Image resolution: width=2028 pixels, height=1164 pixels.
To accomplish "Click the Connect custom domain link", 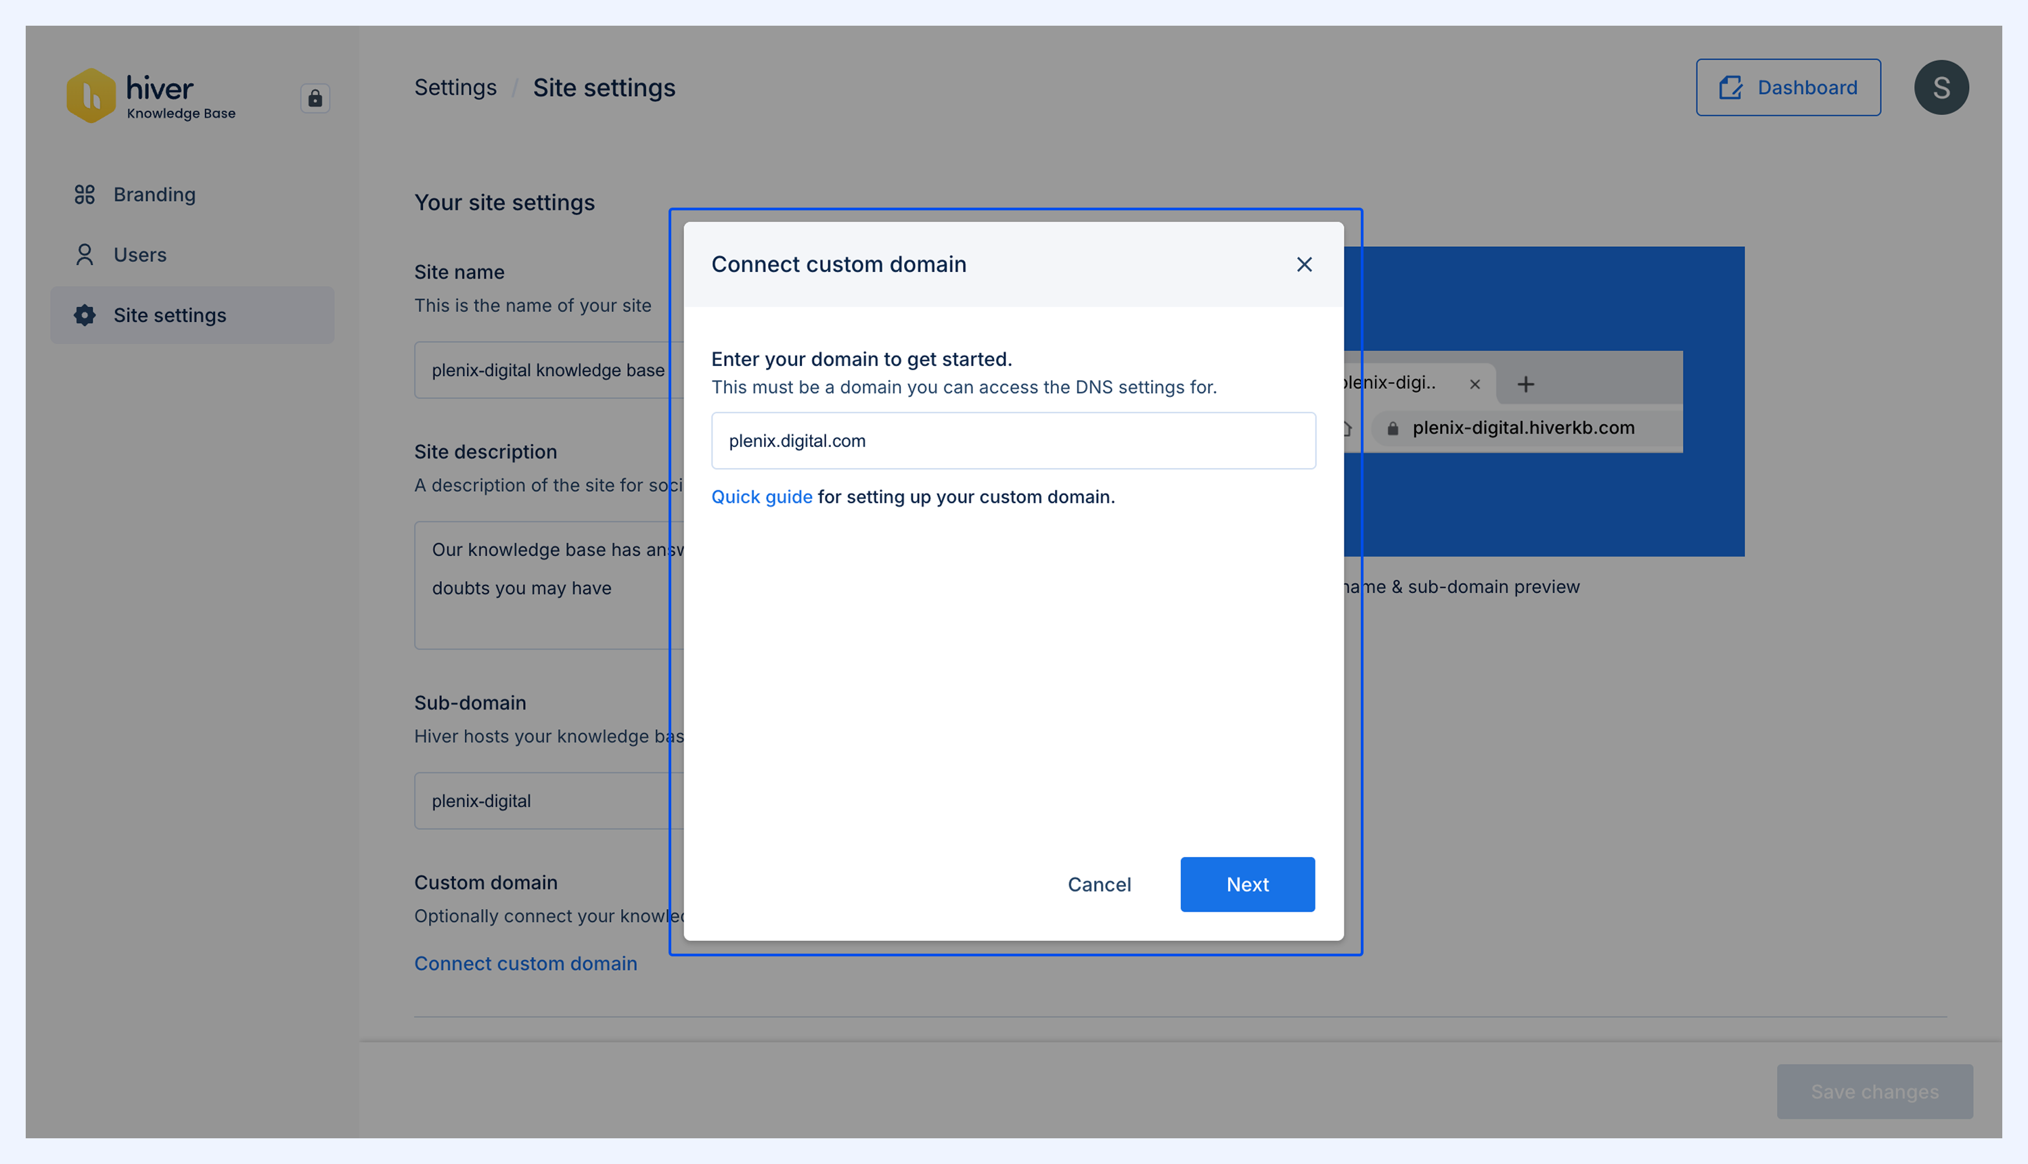I will tap(525, 963).
